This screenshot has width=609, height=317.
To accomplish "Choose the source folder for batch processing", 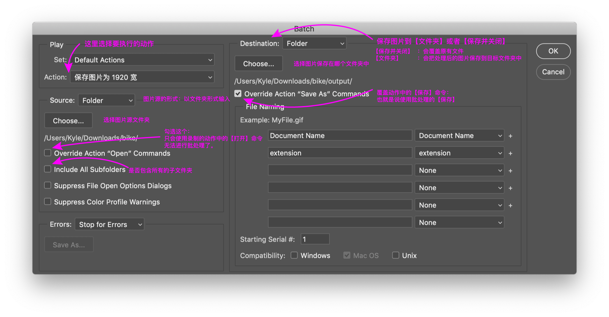I will pos(68,120).
